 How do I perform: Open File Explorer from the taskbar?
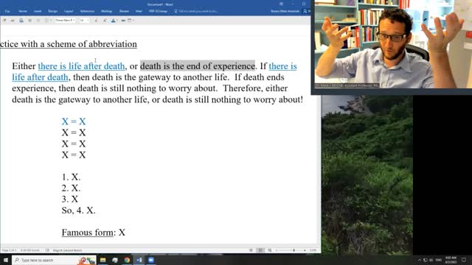click(103, 260)
